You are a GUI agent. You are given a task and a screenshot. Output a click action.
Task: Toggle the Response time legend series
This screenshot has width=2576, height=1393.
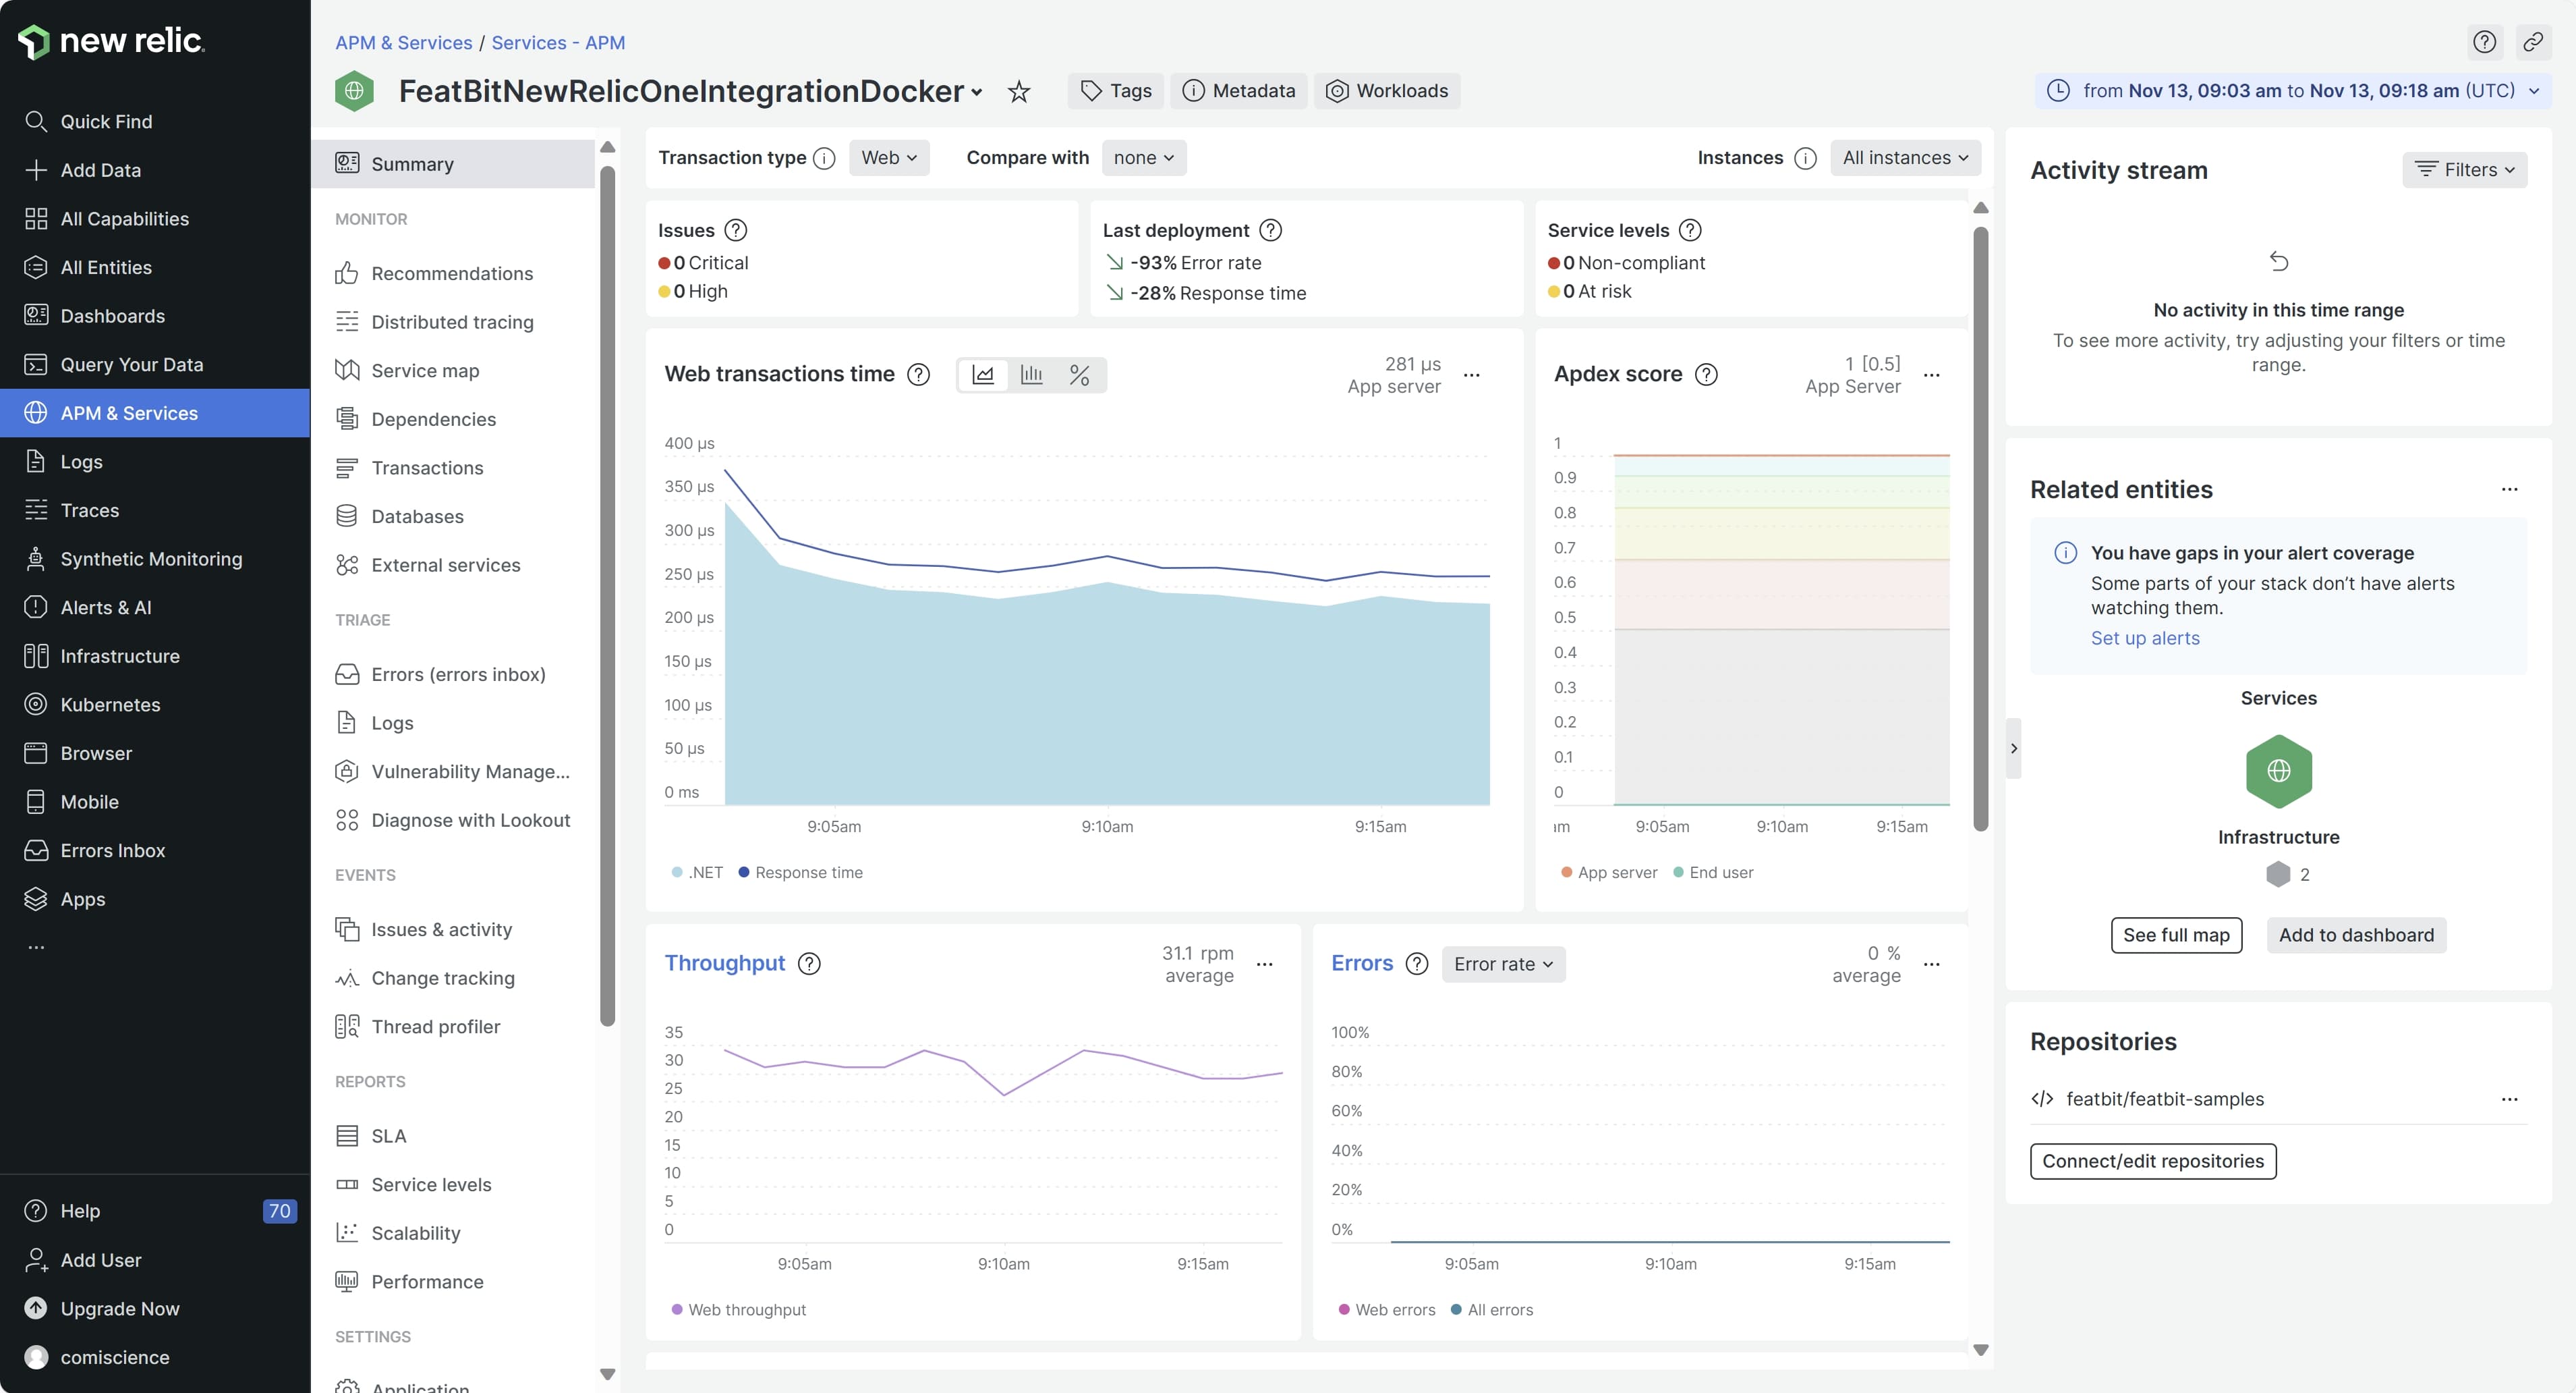(x=800, y=873)
